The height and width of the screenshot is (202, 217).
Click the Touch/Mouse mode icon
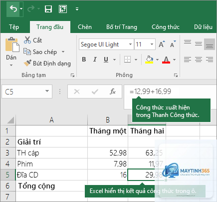point(63,9)
